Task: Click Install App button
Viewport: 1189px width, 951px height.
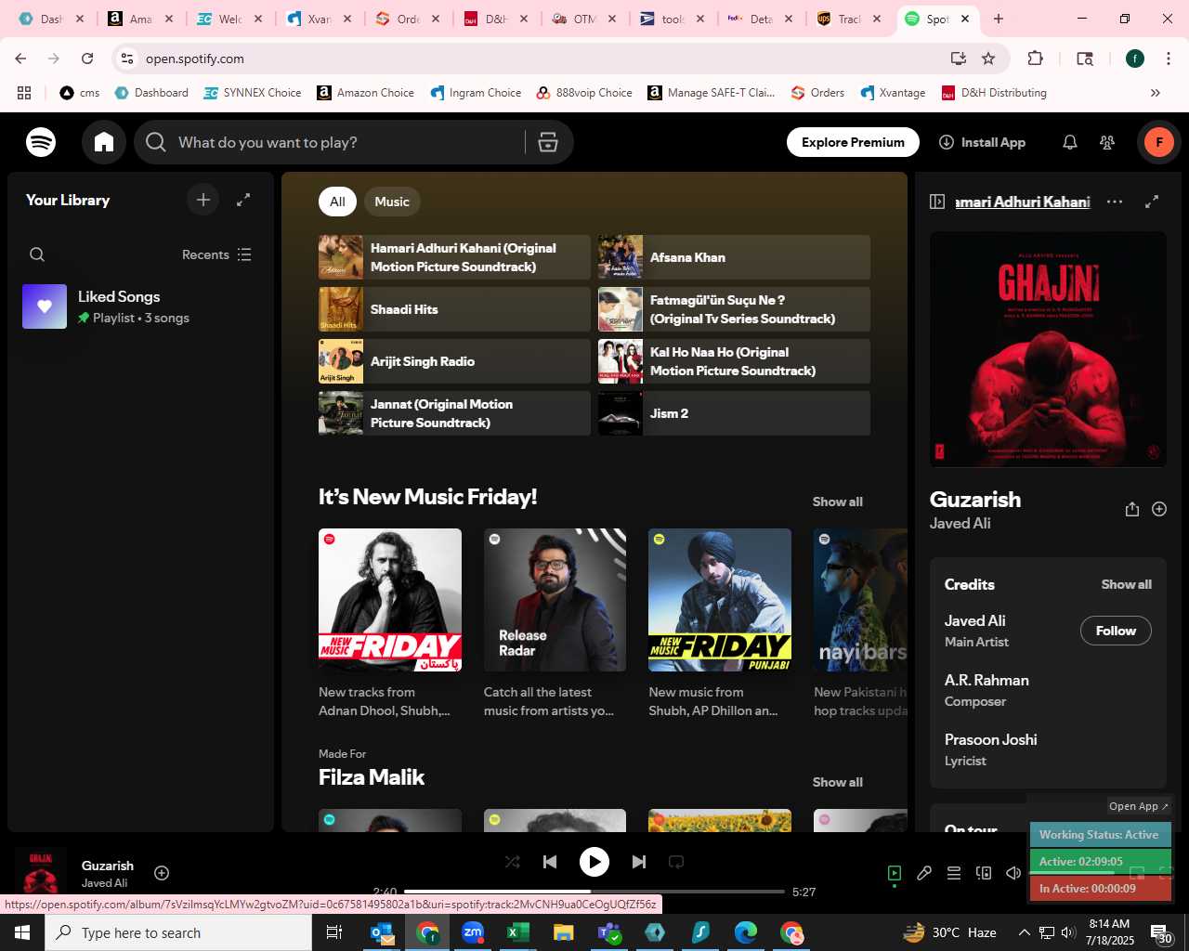Action: click(983, 142)
